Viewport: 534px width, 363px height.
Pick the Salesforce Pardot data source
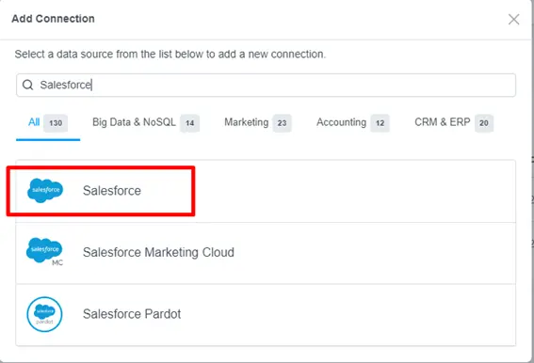[x=266, y=315]
